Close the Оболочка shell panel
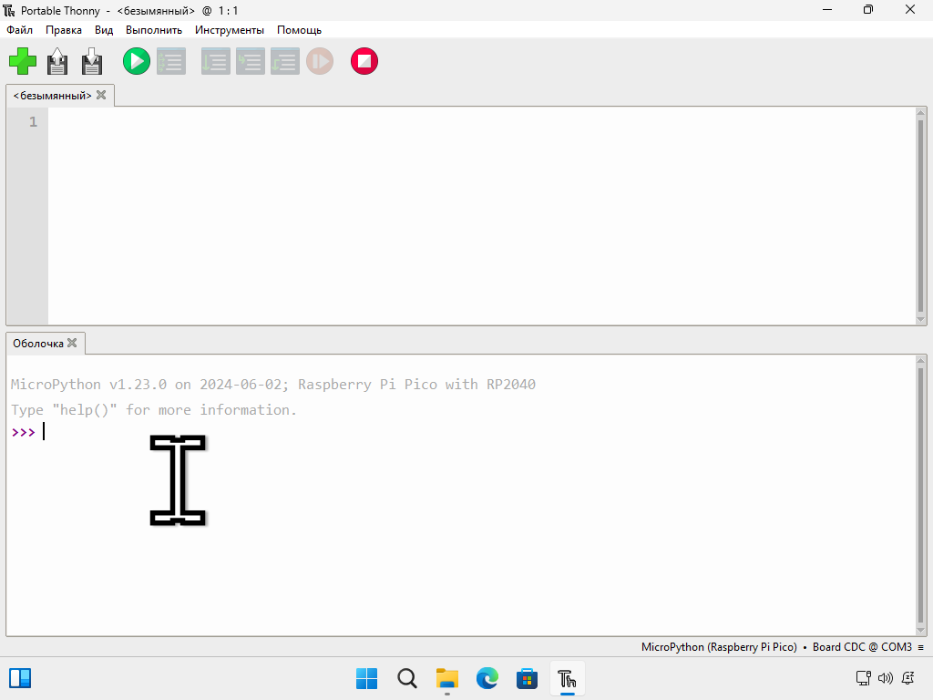 tap(72, 343)
